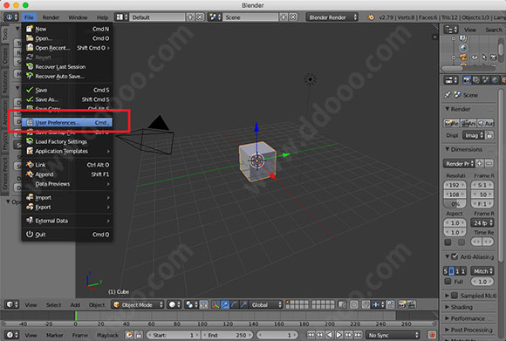This screenshot has width=506, height=341.
Task: Open the Object Mode dropdown
Action: point(138,304)
